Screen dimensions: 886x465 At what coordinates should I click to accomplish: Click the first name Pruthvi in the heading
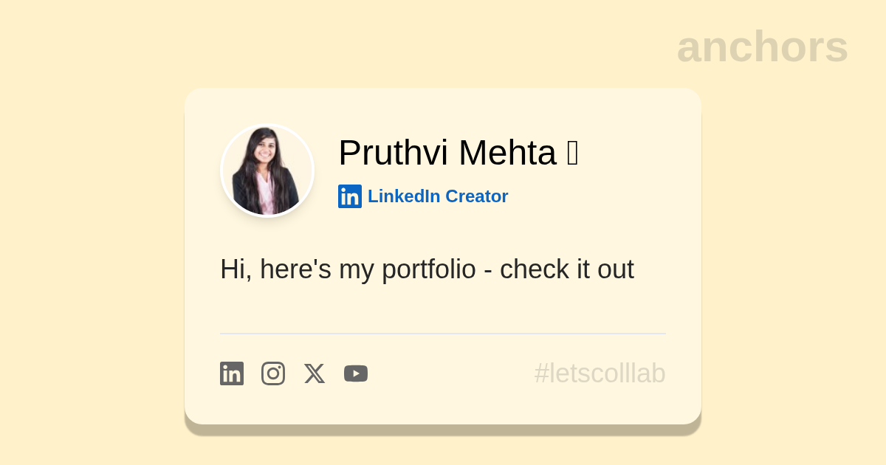(x=393, y=153)
